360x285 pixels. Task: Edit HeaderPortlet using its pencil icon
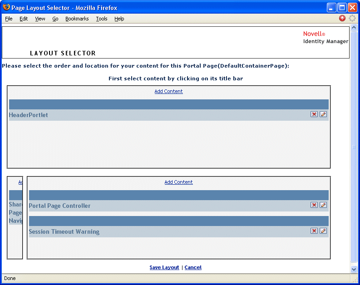323,114
